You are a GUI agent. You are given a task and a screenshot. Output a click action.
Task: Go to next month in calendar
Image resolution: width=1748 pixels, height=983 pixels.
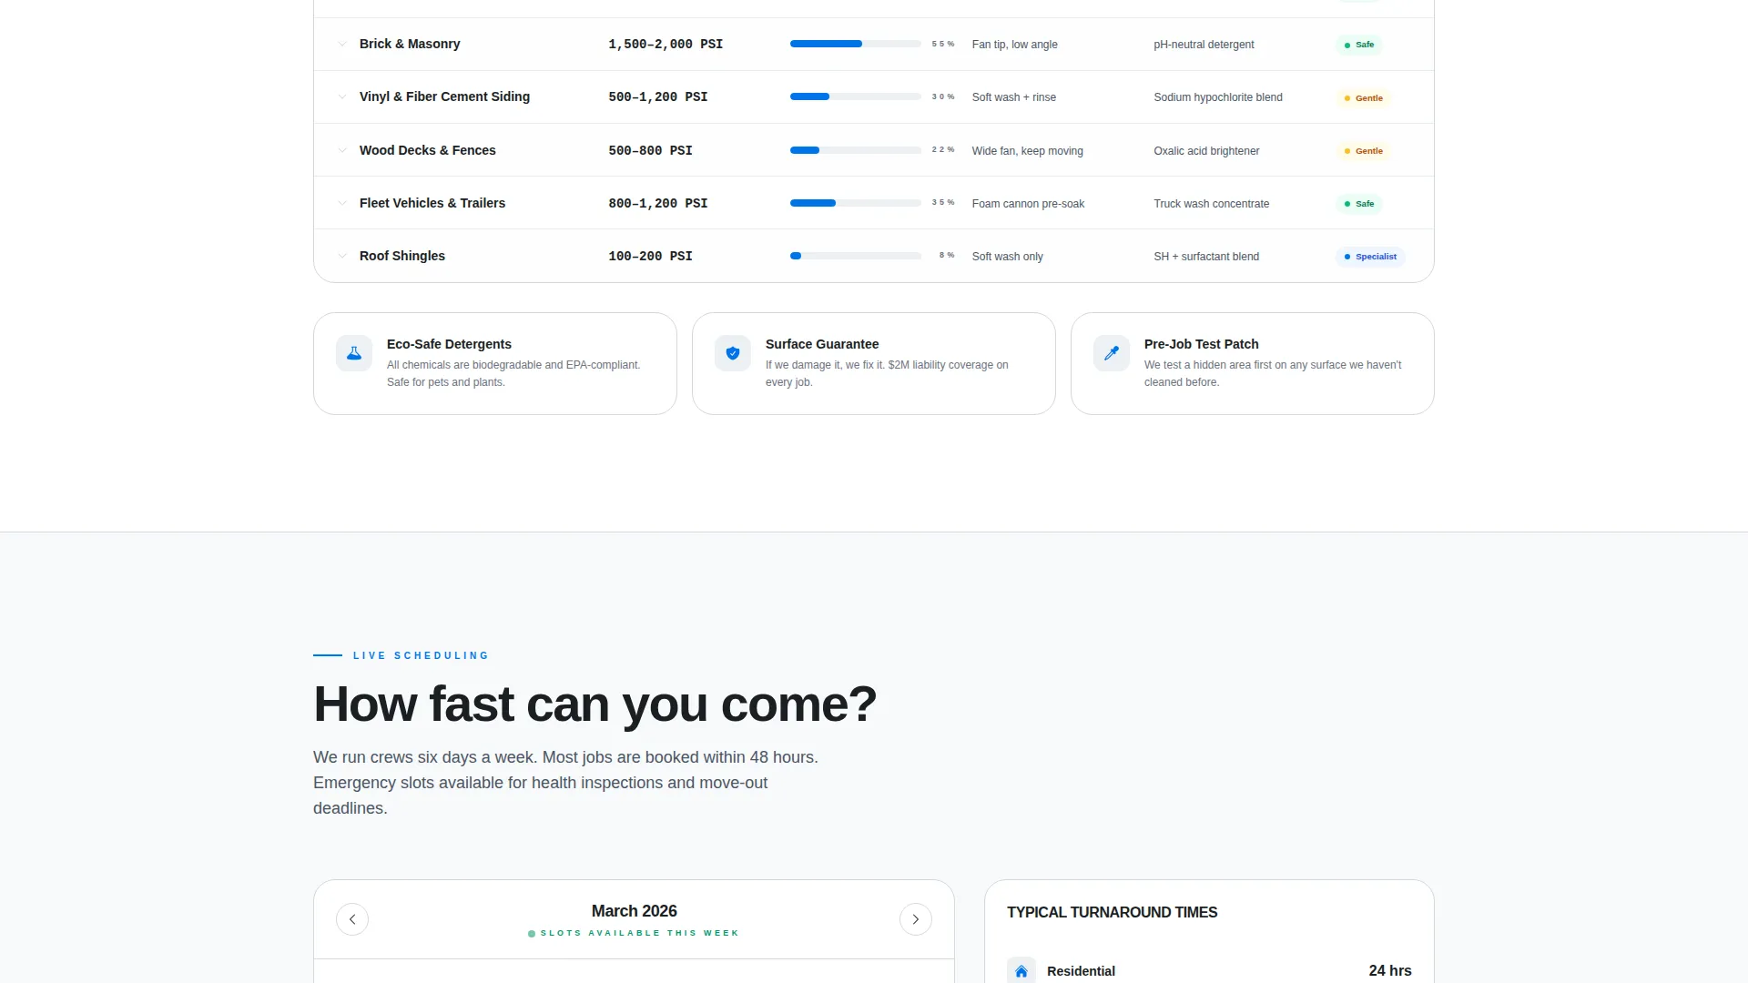pyautogui.click(x=916, y=919)
